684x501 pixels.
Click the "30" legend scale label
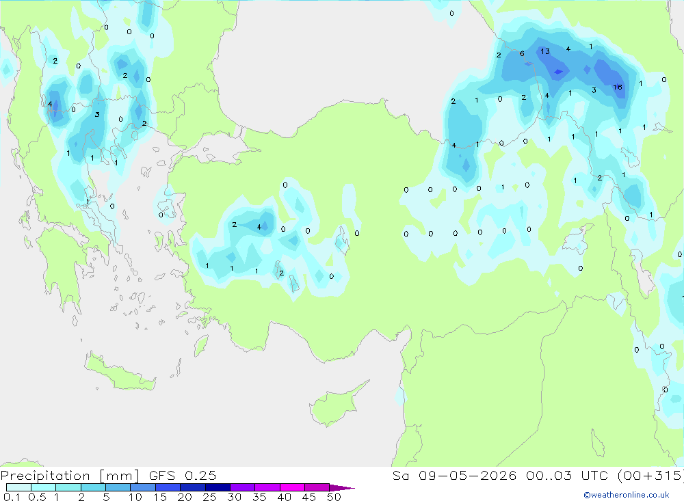[234, 497]
